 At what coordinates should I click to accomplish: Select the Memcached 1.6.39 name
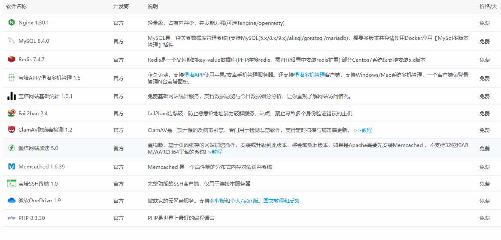click(x=42, y=167)
